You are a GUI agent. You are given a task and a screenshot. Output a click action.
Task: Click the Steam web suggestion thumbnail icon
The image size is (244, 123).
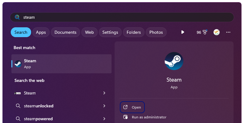pyautogui.click(x=18, y=93)
